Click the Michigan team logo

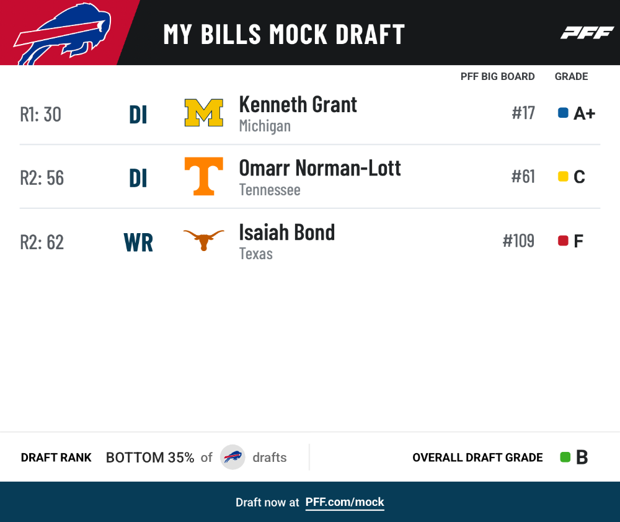(x=203, y=113)
